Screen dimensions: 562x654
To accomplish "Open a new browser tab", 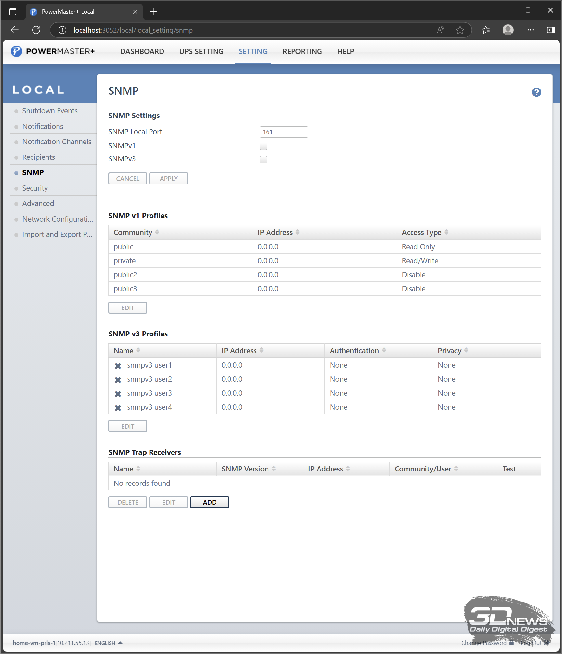I will [153, 12].
